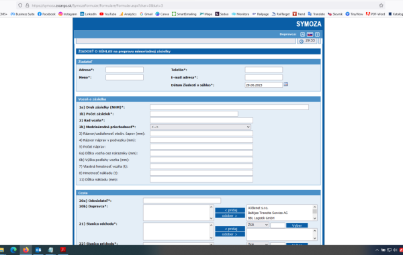
Task: Bookmark this page with the star icon
Action: [381, 5]
